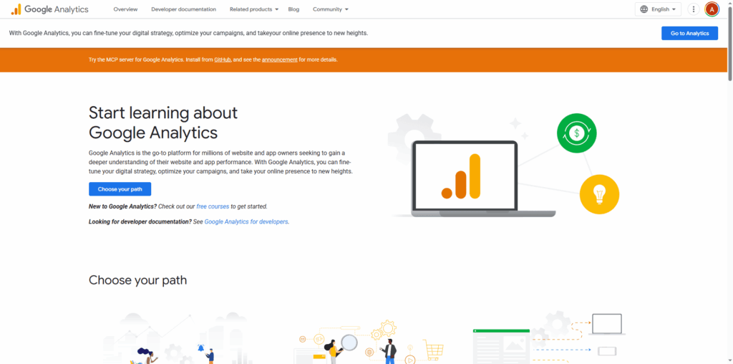This screenshot has width=733, height=364.
Task: Click the shopping cart illustration icon
Action: pyautogui.click(x=433, y=350)
